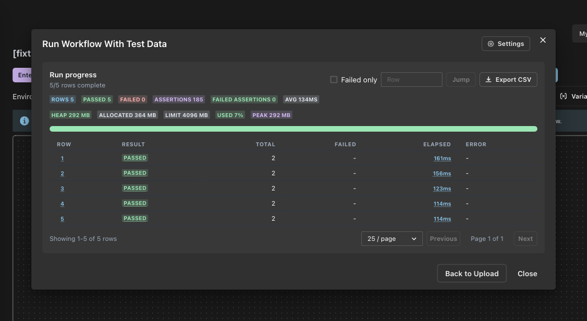The width and height of the screenshot is (587, 321).
Task: Open row 1 link
Action: pos(62,159)
